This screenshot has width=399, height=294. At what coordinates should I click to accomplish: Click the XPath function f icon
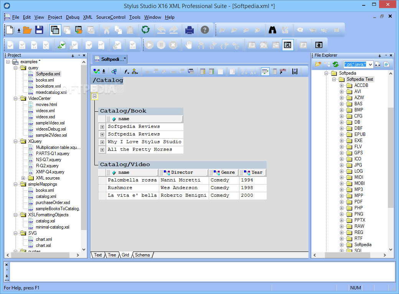click(127, 72)
